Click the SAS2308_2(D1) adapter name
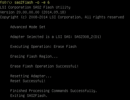The image size is (130, 100). click(x=88, y=37)
